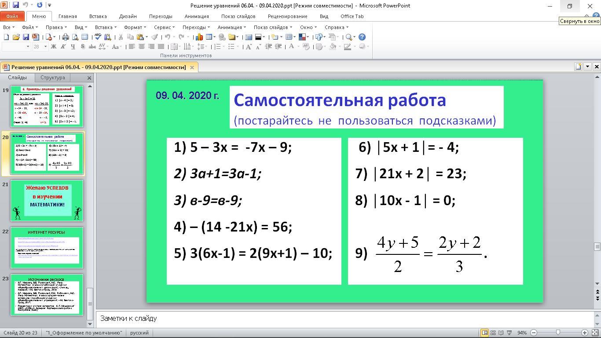Click the font color A swatch button
Image resolution: width=601 pixels, height=338 pixels.
291,47
